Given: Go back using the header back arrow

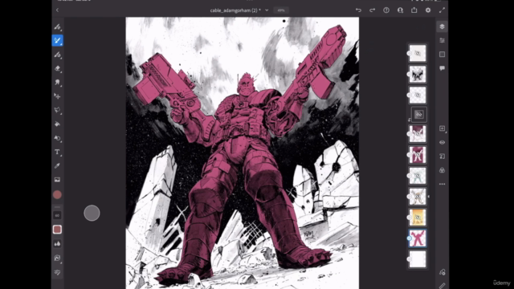Looking at the screenshot, I should coord(57,10).
